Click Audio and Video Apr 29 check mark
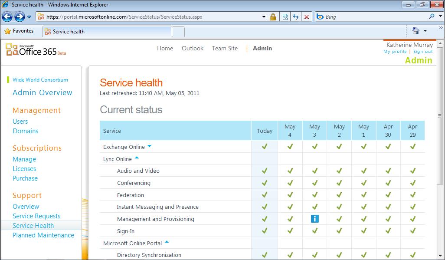The width and height of the screenshot is (445, 260). (412, 171)
